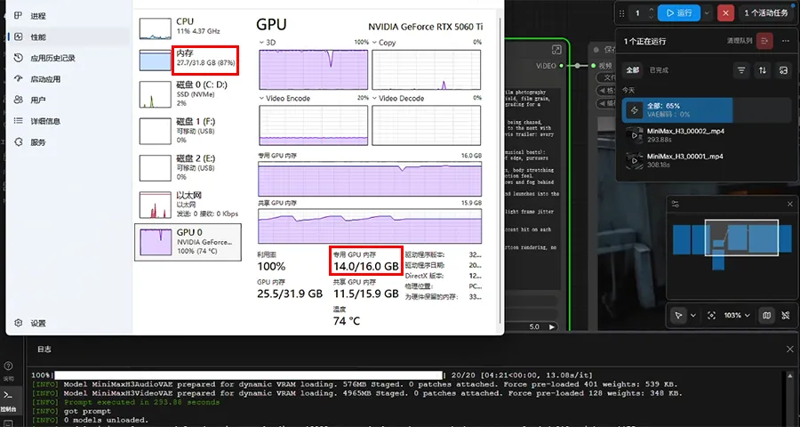The width and height of the screenshot is (800, 427).
Task: Click the 日志 log panel tab label
Action: click(44, 350)
